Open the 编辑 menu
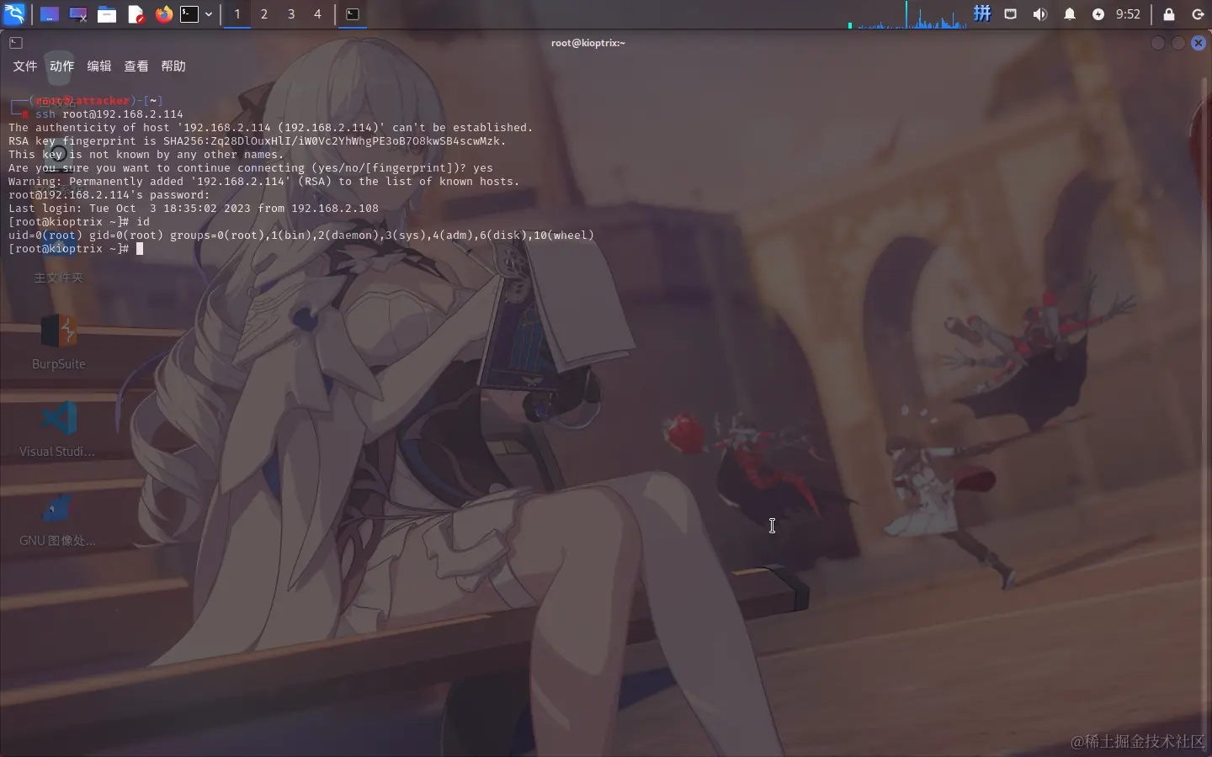The width and height of the screenshot is (1212, 757). click(x=99, y=66)
